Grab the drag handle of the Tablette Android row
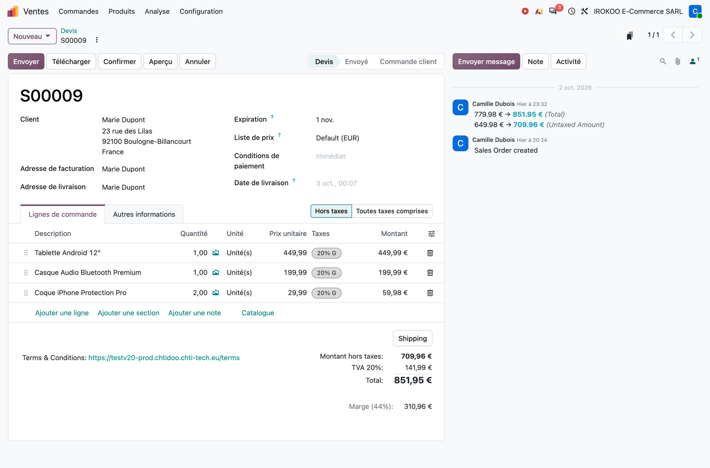This screenshot has height=468, width=710. [x=26, y=253]
